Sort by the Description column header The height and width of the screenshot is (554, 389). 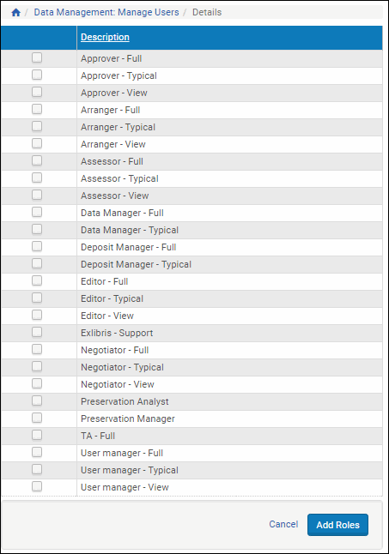pos(105,37)
